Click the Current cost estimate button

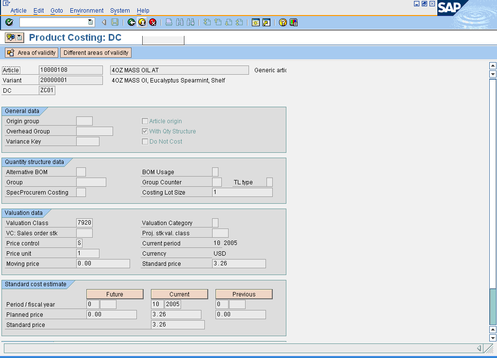point(180,294)
